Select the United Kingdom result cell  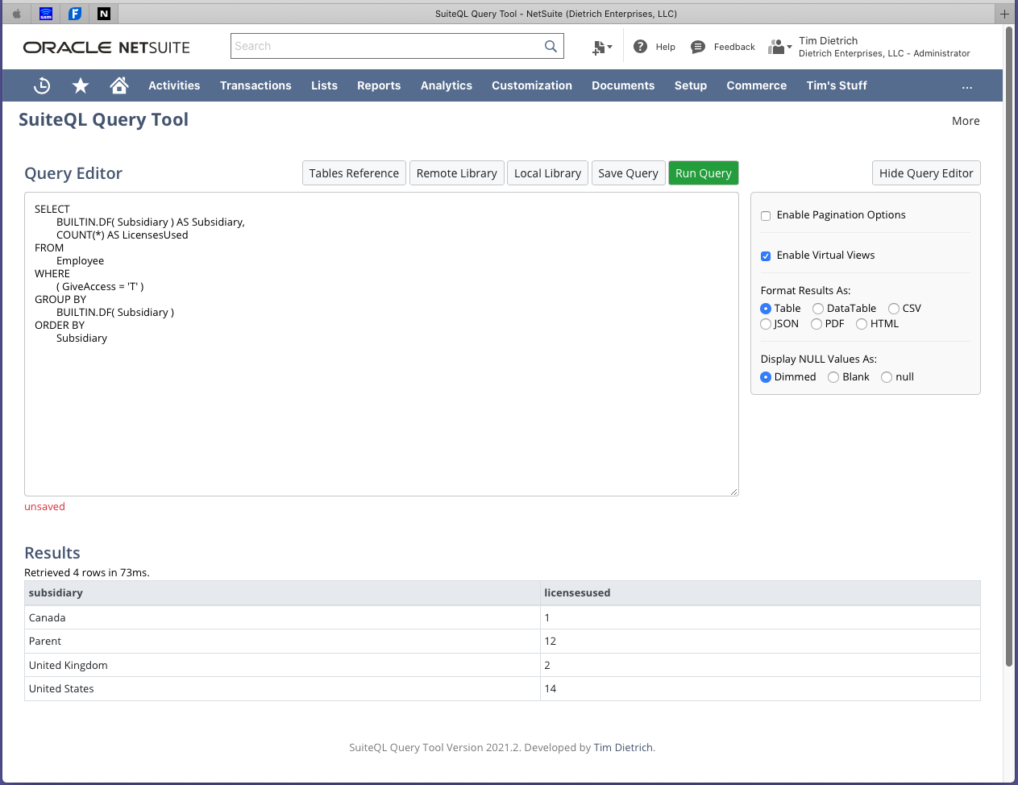click(282, 666)
